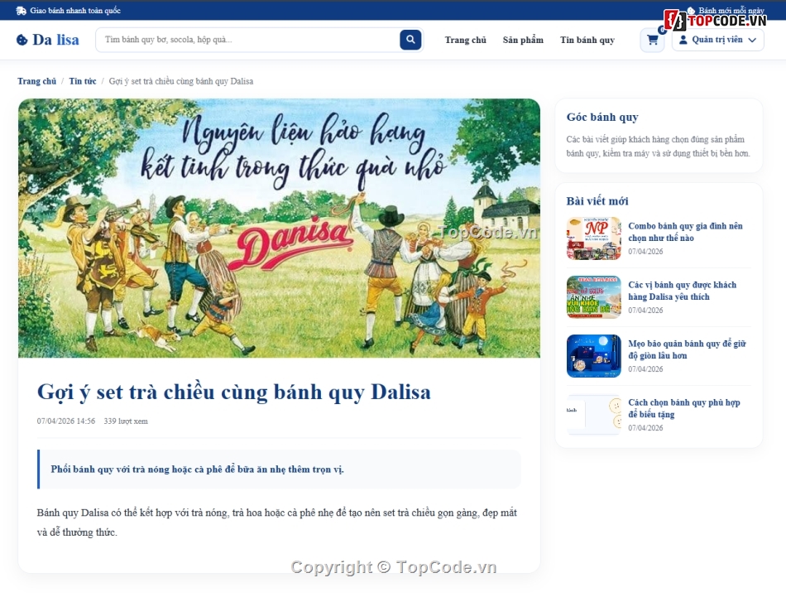Click thumbnail of Combo bánh quy gia đình article
Viewport: 786px width, 597px height.
(593, 238)
